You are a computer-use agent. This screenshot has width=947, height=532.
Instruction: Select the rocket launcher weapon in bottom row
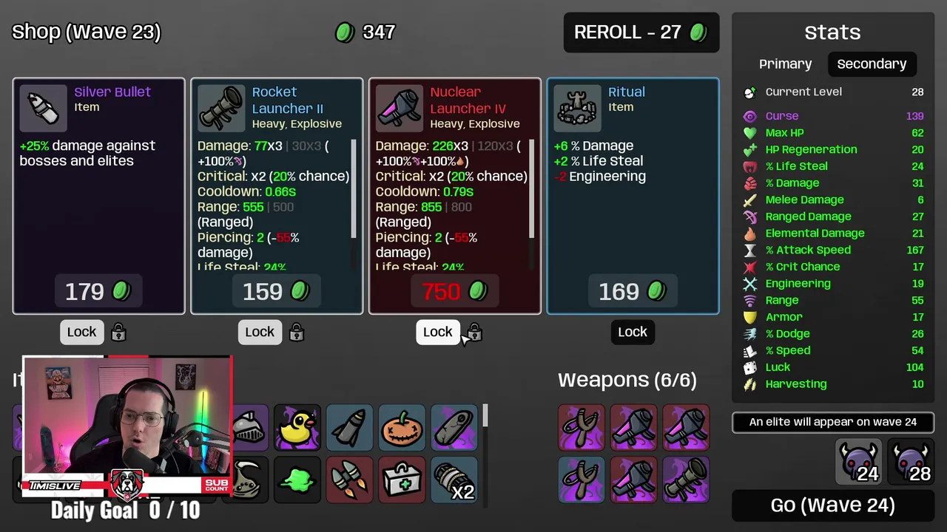click(686, 480)
